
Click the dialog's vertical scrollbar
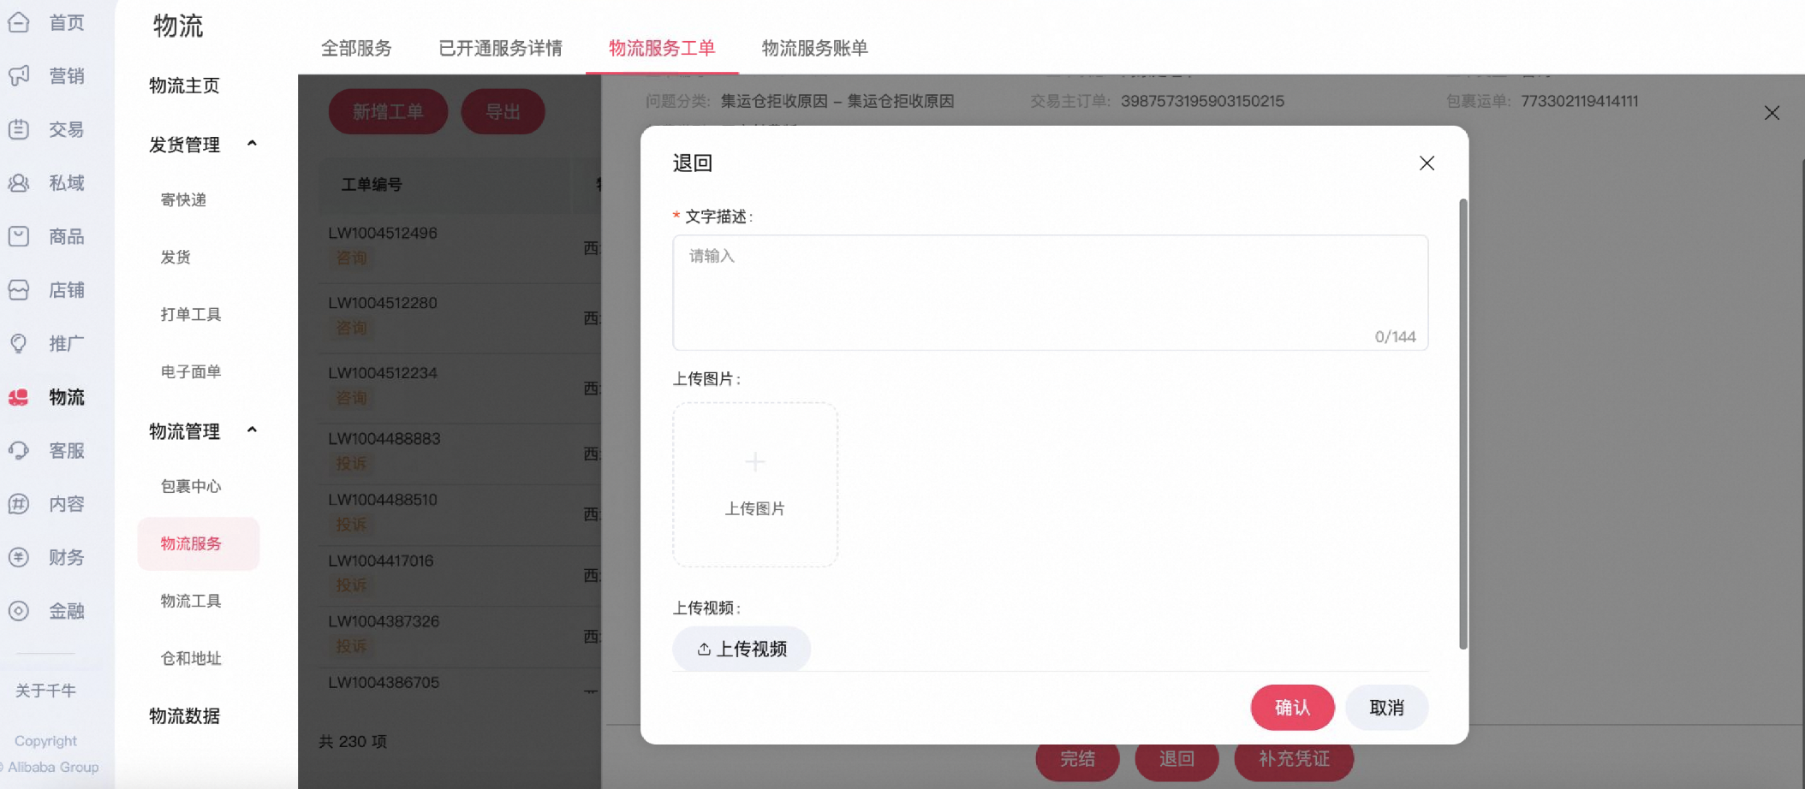tap(1463, 424)
